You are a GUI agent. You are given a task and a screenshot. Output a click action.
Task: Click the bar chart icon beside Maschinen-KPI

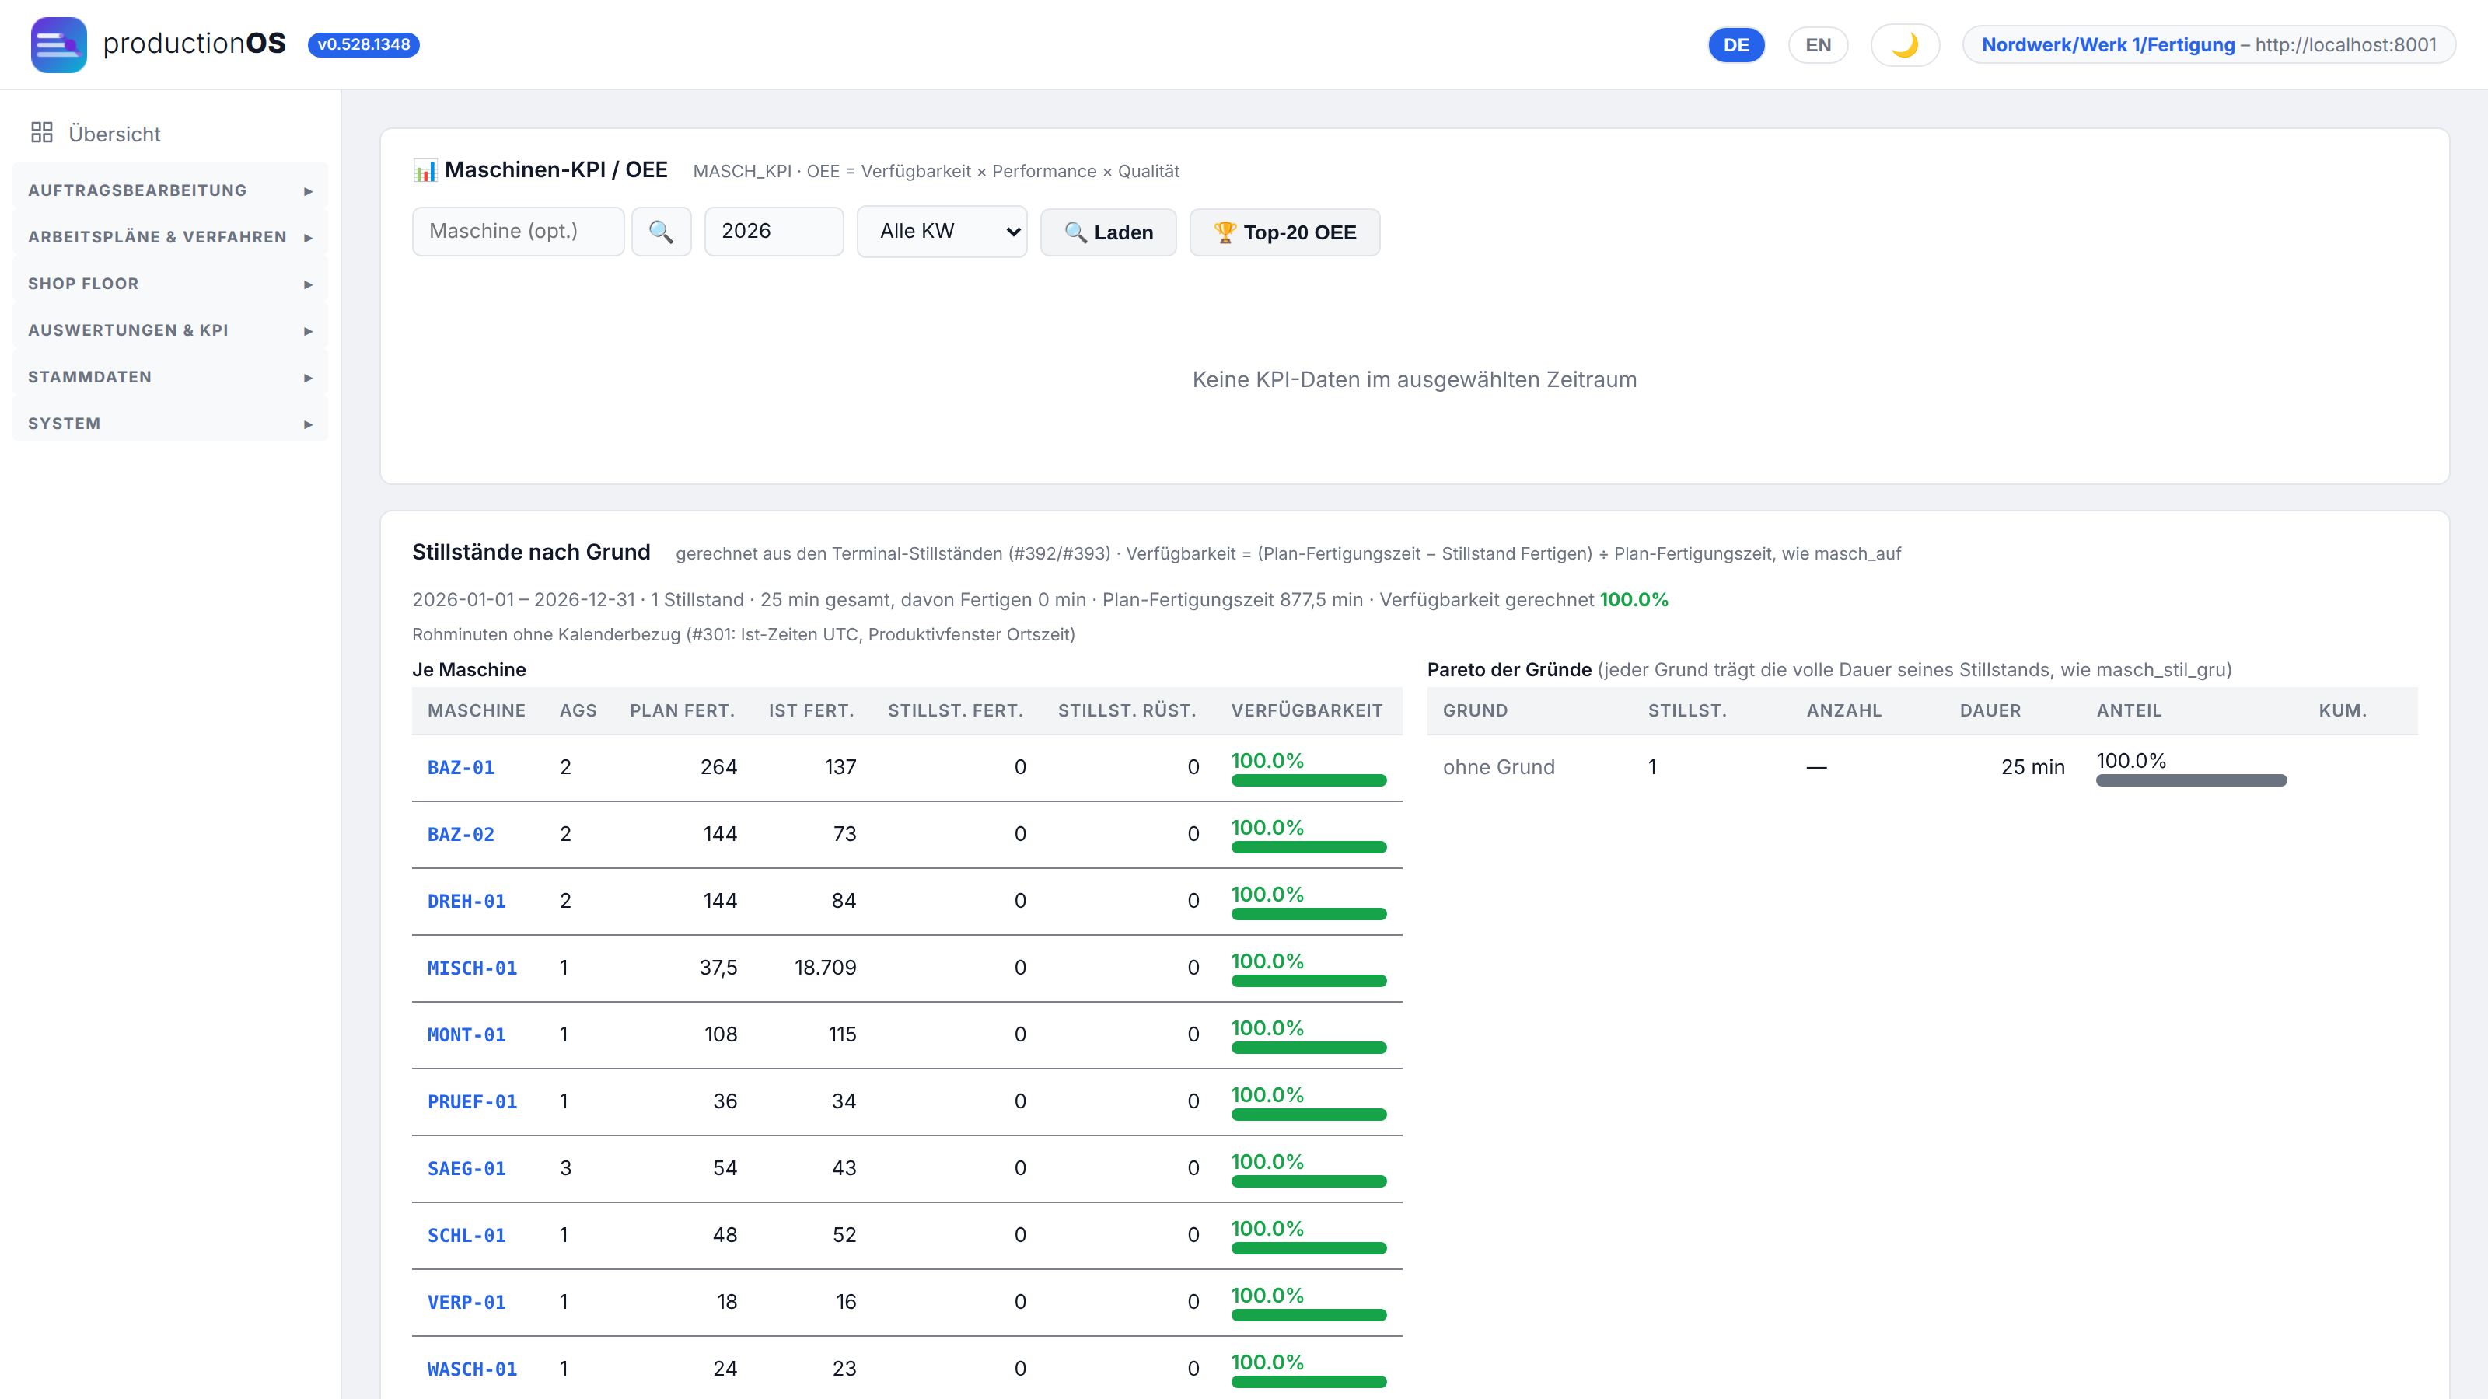pyautogui.click(x=425, y=170)
